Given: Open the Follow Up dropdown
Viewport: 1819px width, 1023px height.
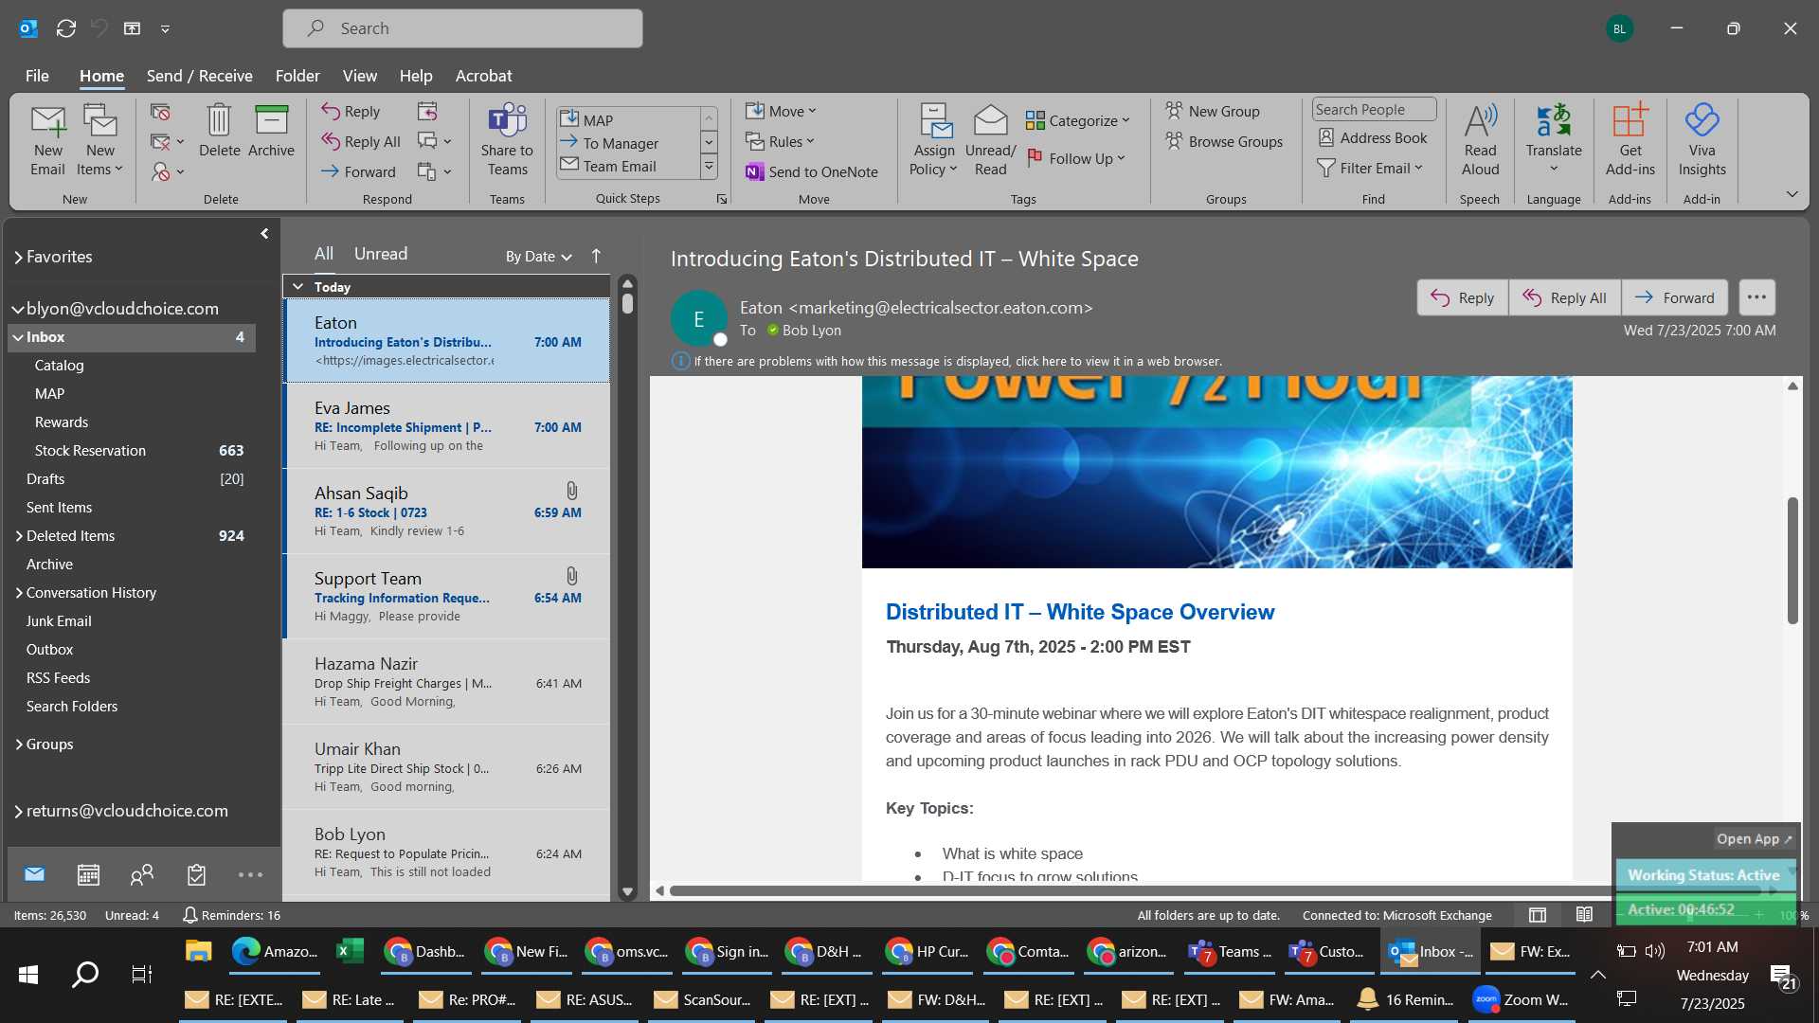Looking at the screenshot, I should 1076,158.
